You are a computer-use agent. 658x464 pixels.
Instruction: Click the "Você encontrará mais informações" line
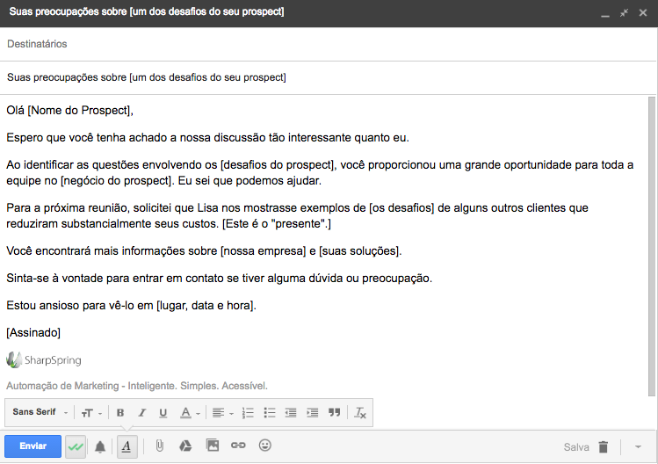pos(204,251)
